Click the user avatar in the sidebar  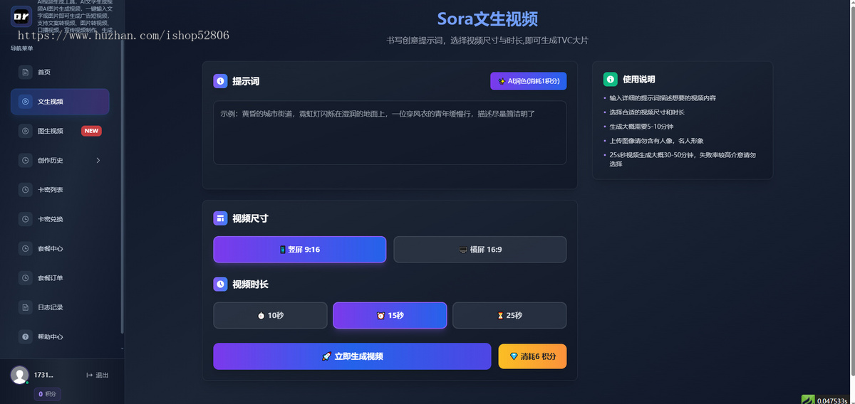pyautogui.click(x=20, y=375)
